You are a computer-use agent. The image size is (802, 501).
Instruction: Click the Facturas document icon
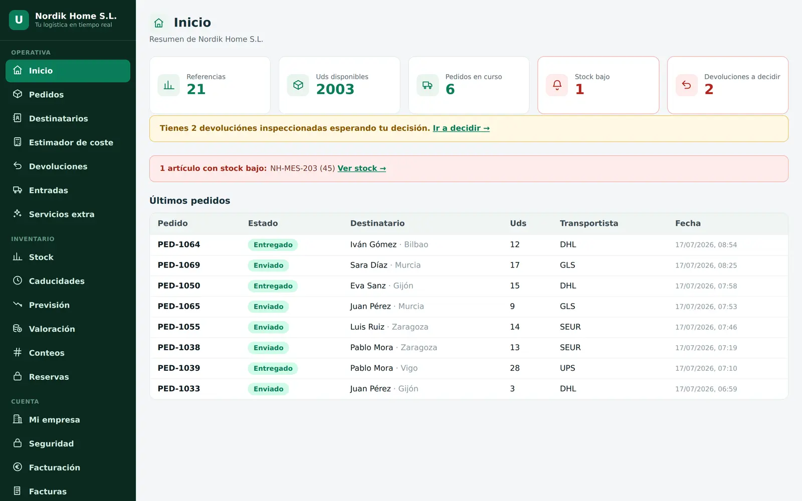coord(18,491)
